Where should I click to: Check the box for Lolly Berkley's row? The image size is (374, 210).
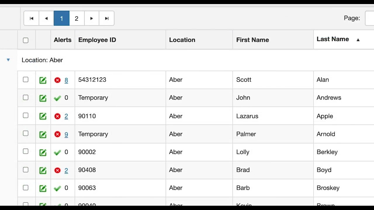pyautogui.click(x=26, y=151)
